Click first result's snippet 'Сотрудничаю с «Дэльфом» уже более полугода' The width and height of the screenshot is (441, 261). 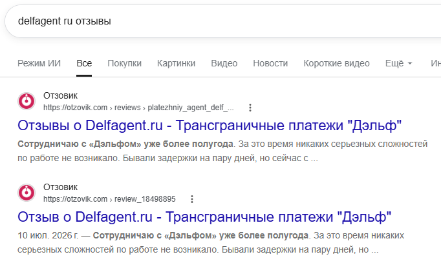(125, 144)
